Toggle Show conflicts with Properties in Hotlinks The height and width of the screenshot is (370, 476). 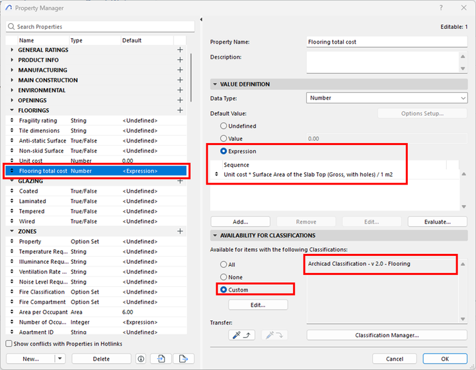[x=9, y=344]
